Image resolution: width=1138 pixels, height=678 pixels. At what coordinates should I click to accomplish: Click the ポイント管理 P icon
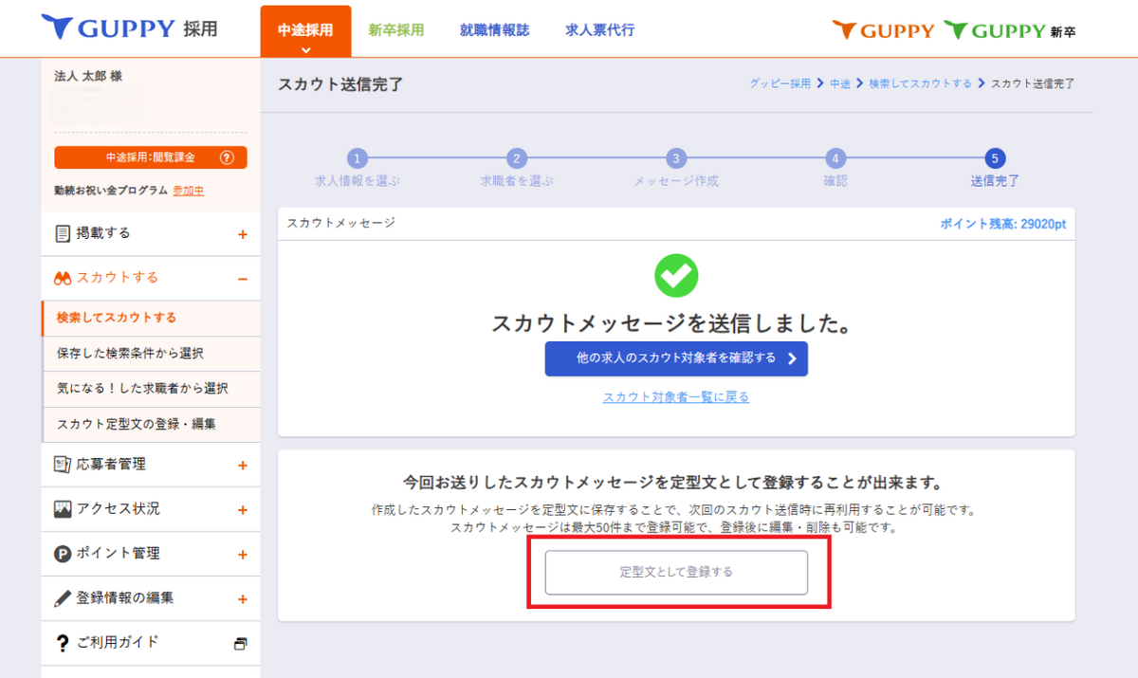pyautogui.click(x=64, y=554)
